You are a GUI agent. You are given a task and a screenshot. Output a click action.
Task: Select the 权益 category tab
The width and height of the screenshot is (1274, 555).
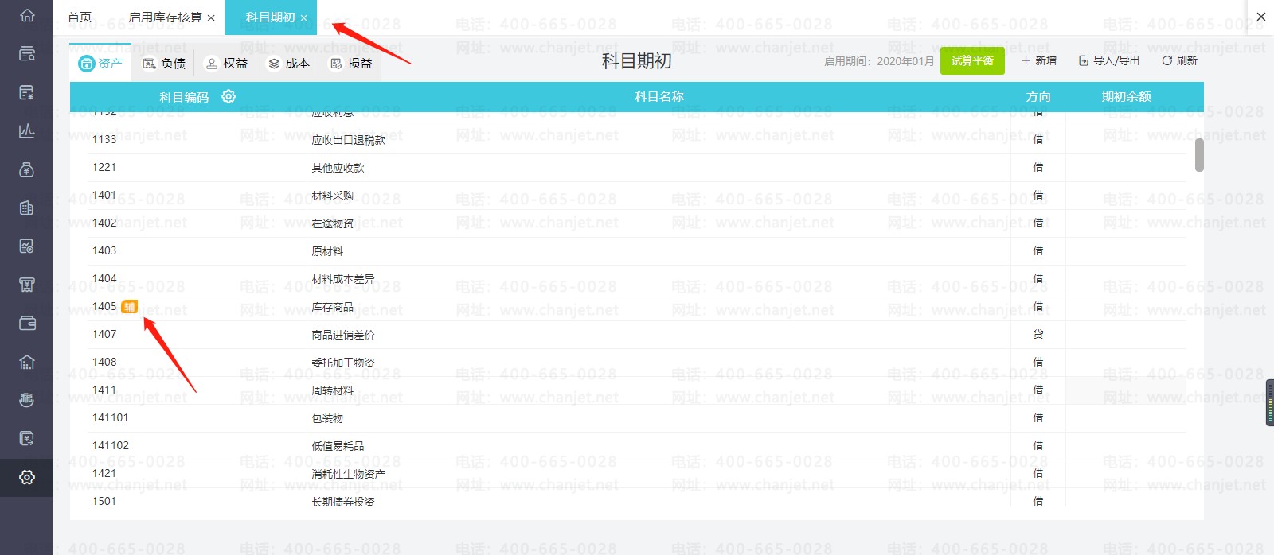pos(227,63)
